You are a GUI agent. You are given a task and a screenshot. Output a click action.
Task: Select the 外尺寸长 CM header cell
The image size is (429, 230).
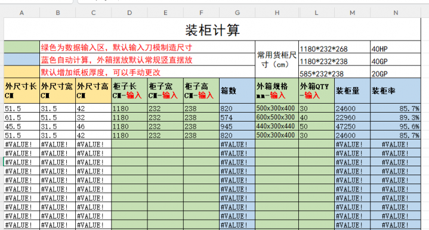(x=22, y=91)
